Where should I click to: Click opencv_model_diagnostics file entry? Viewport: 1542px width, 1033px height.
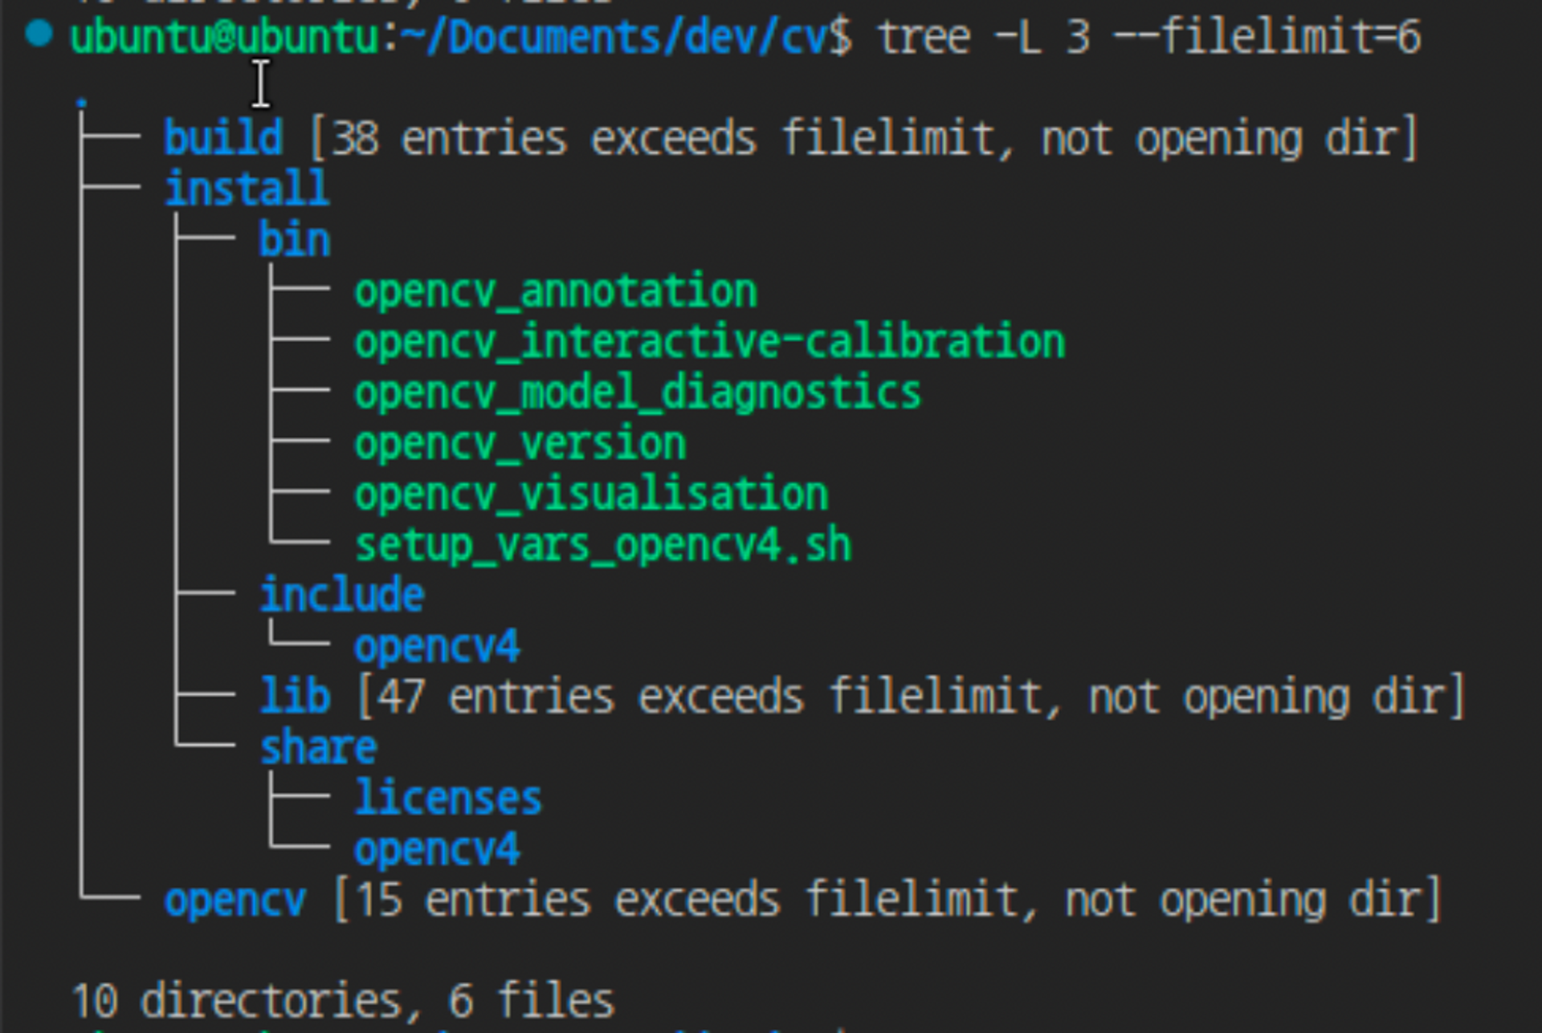click(x=638, y=392)
